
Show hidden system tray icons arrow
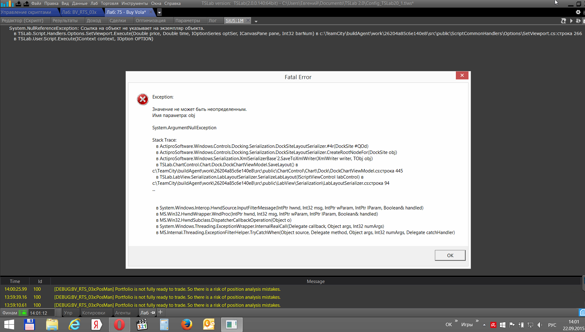click(x=484, y=325)
